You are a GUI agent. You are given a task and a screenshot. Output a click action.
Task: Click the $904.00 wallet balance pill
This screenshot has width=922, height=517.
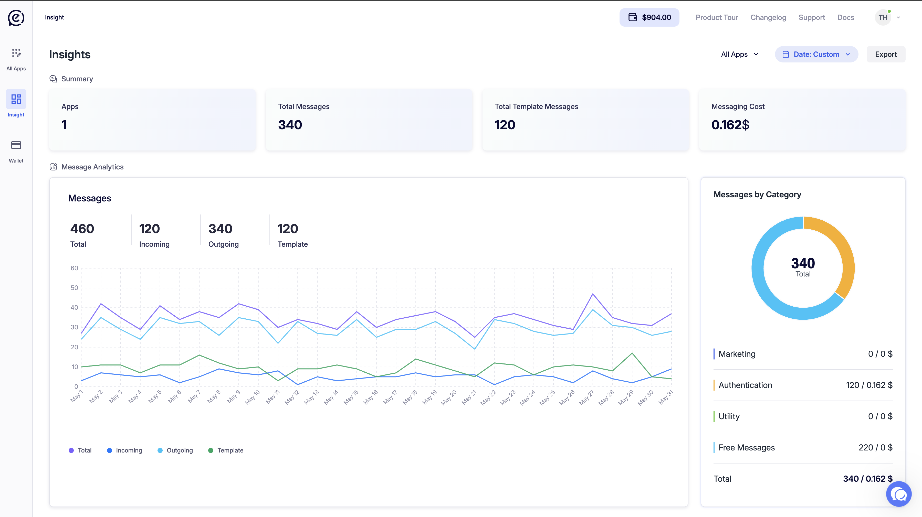tap(649, 17)
